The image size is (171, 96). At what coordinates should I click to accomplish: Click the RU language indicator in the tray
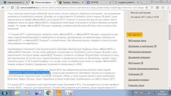[136, 93]
